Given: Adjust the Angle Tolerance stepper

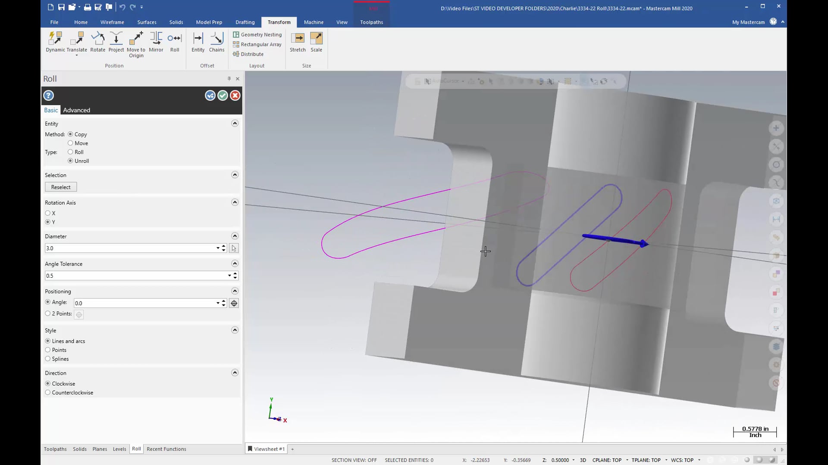Looking at the screenshot, I should [235, 276].
